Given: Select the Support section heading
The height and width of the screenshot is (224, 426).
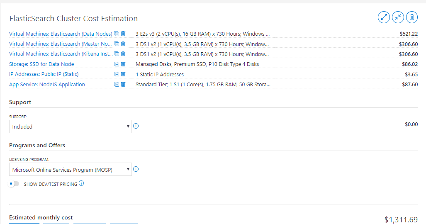Looking at the screenshot, I should coord(20,102).
